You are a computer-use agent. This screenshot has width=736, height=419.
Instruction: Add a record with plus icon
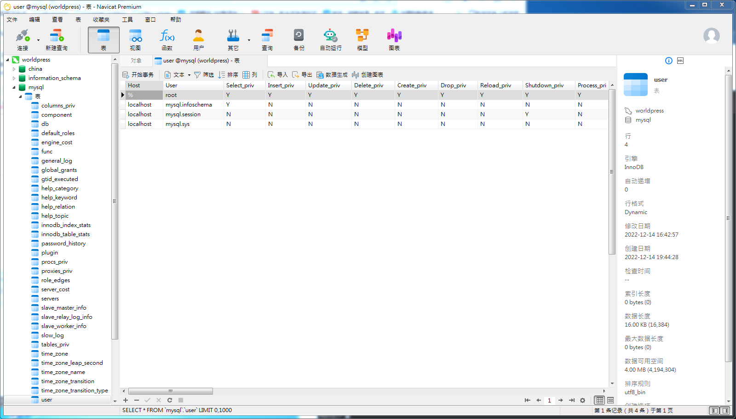click(x=126, y=400)
